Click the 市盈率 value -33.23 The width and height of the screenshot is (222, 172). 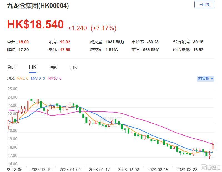153,42
